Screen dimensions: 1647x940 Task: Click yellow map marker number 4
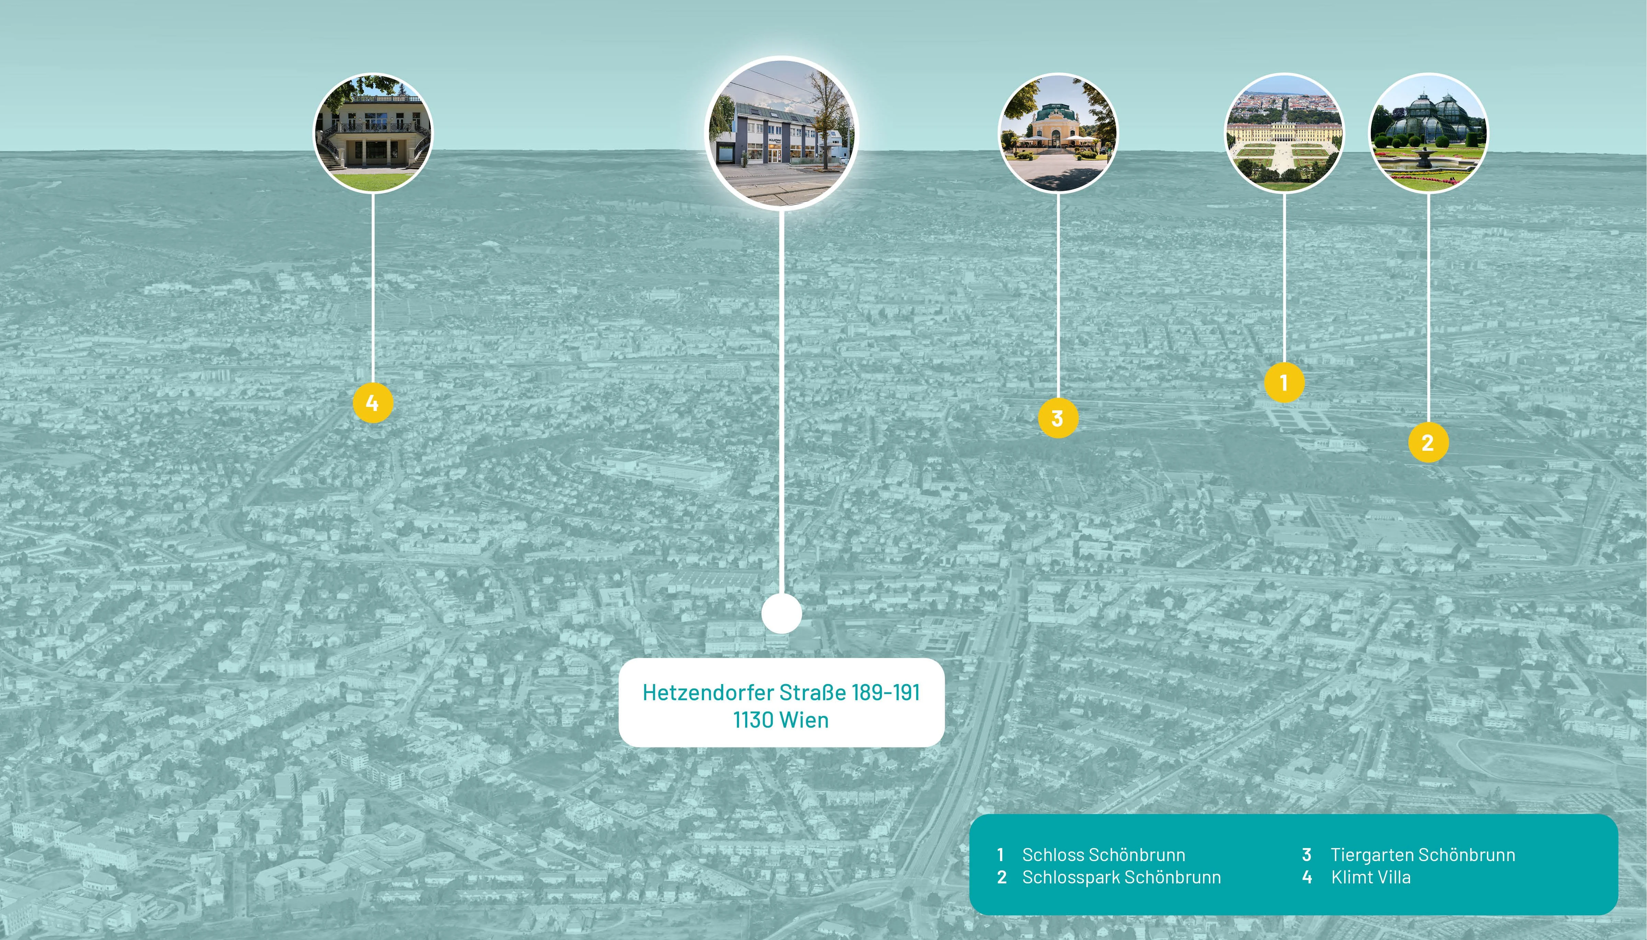pos(373,403)
